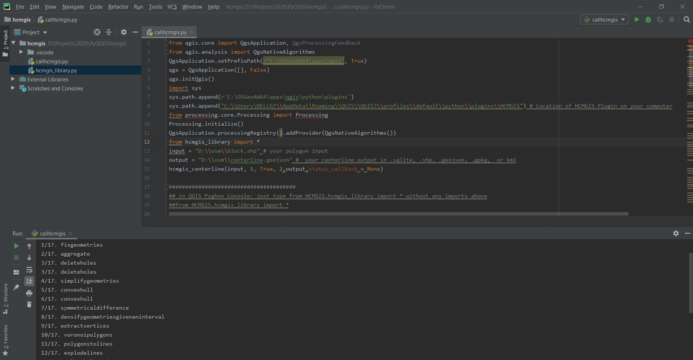The width and height of the screenshot is (693, 360).
Task: Open the Refactor menu
Action: pyautogui.click(x=118, y=6)
